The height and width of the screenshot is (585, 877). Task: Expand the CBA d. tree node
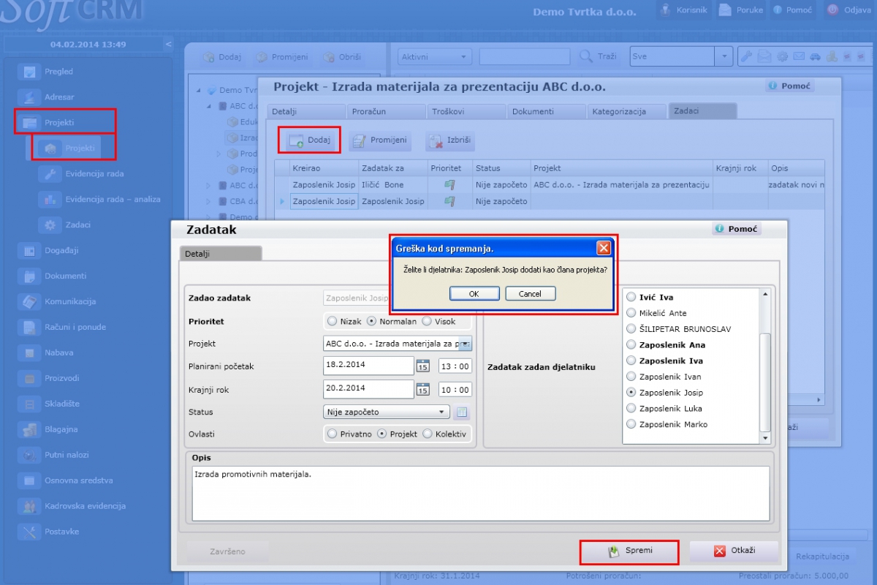(x=209, y=201)
